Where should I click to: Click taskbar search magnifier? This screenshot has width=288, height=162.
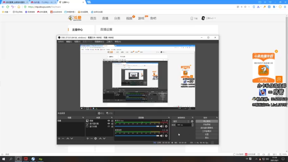(11, 159)
